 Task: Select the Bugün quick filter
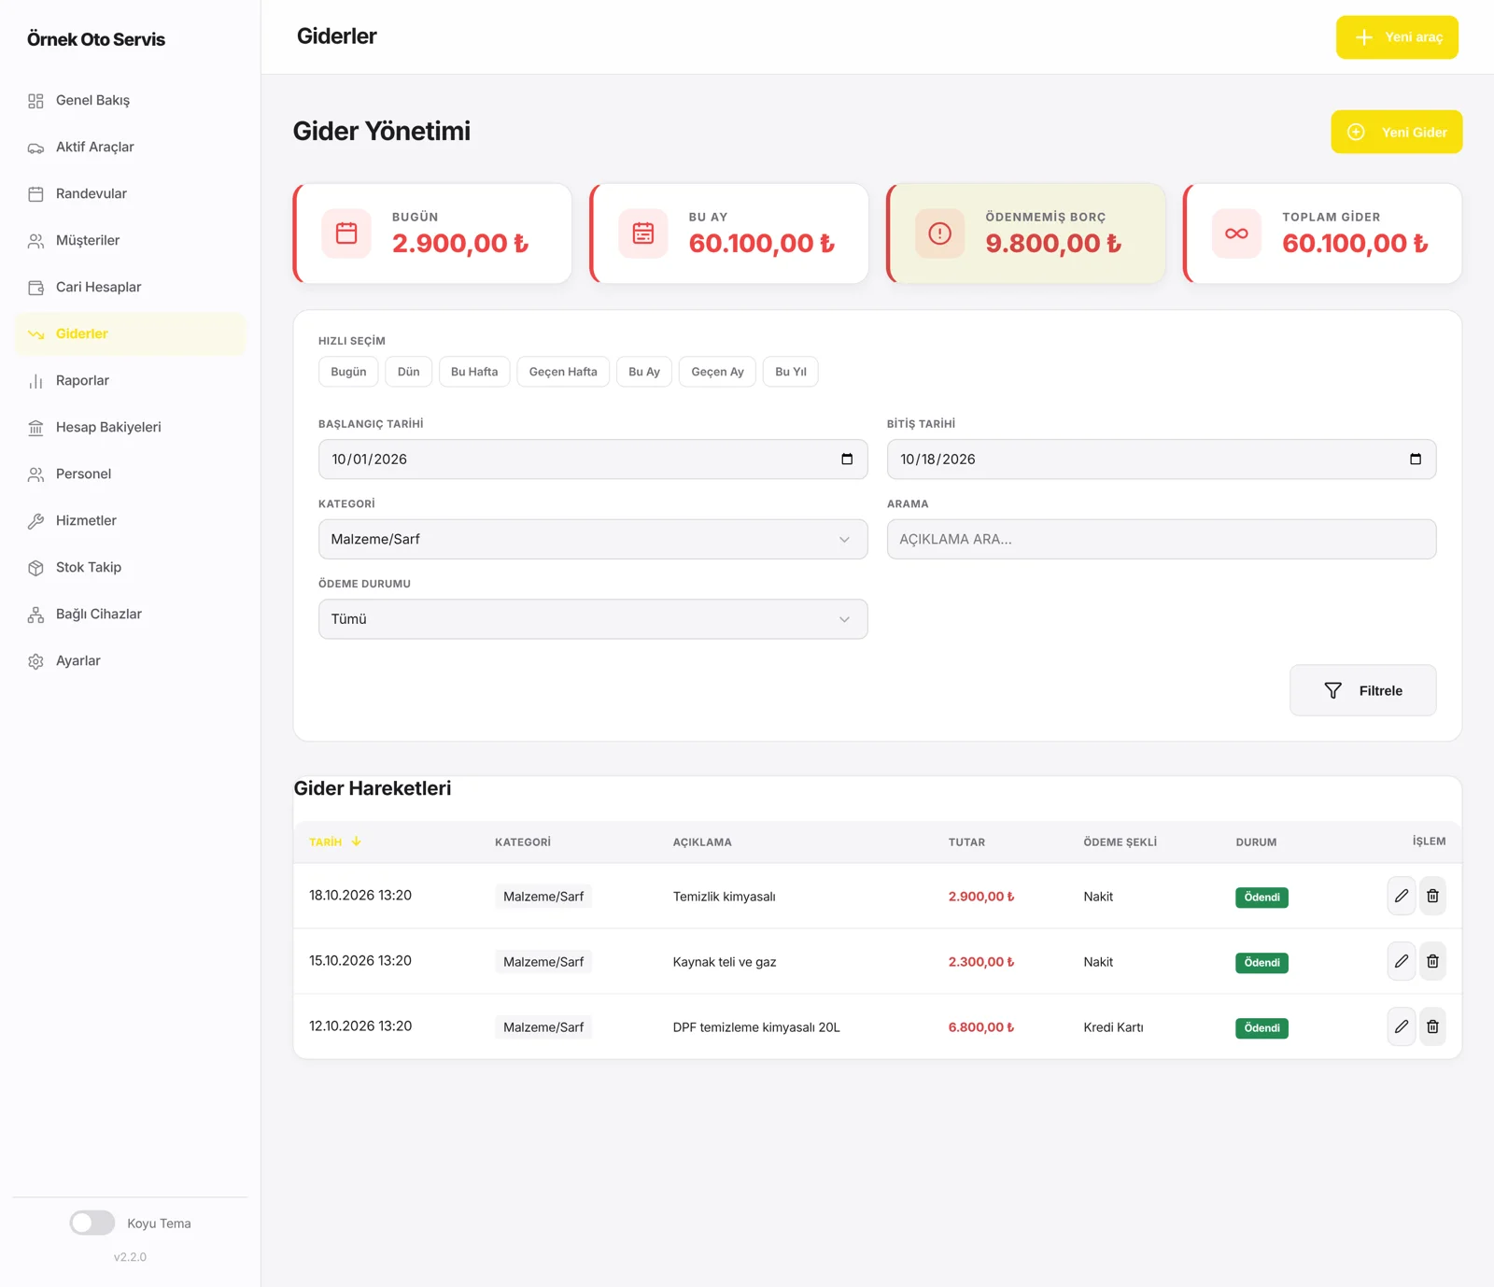(348, 372)
